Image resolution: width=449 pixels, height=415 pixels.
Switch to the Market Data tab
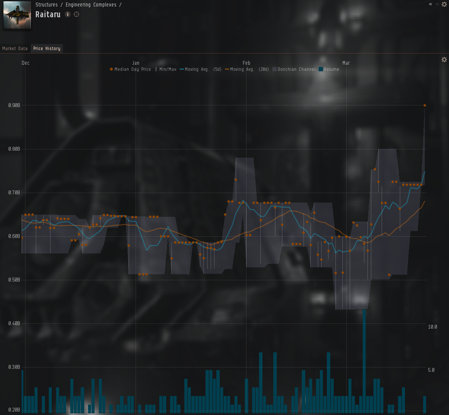pos(15,48)
